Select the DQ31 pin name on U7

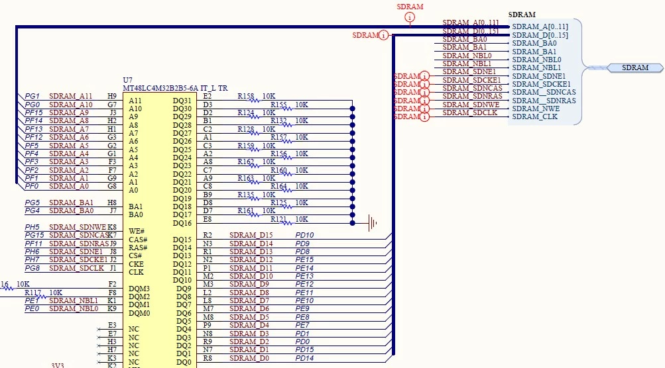(182, 101)
